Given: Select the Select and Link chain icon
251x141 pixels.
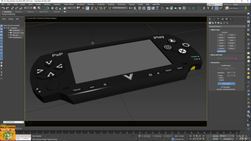Looking at the screenshot, I should pyautogui.click(x=12, y=8).
